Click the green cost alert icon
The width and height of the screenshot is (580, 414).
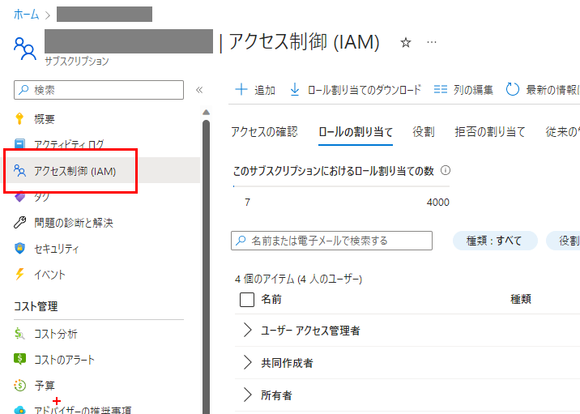tap(19, 359)
